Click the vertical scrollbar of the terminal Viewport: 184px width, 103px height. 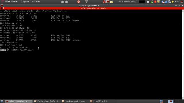click(183, 55)
